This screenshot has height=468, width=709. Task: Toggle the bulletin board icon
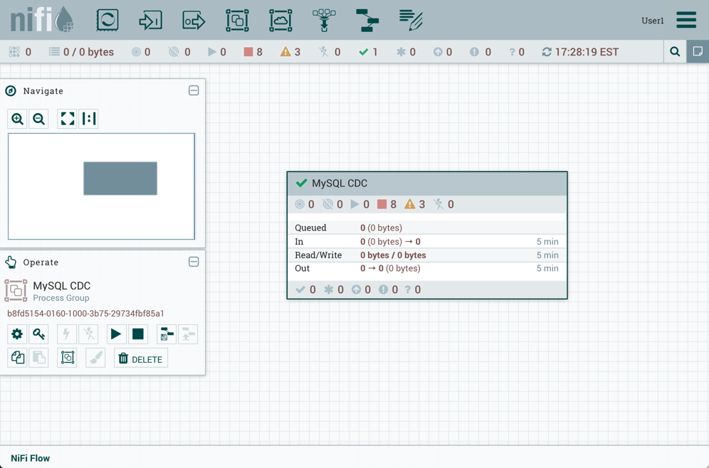click(698, 52)
